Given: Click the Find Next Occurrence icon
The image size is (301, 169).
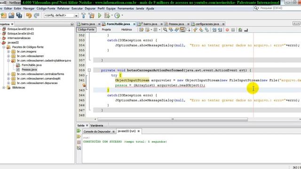Looking at the screenshot, I should coord(177,30).
